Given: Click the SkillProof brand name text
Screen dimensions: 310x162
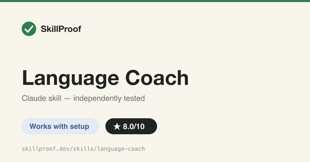Looking at the screenshot, I should tap(61, 29).
